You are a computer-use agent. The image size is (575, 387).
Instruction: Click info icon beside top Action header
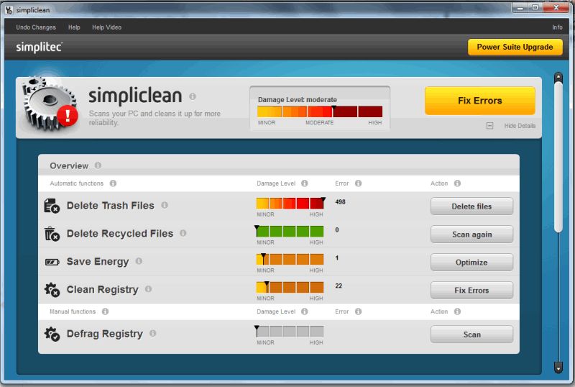coord(457,183)
